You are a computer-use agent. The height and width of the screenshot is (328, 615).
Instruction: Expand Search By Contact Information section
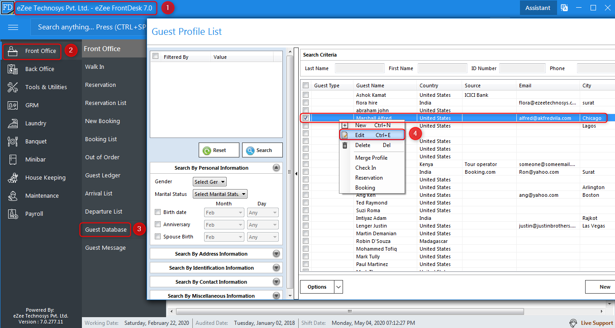[277, 282]
